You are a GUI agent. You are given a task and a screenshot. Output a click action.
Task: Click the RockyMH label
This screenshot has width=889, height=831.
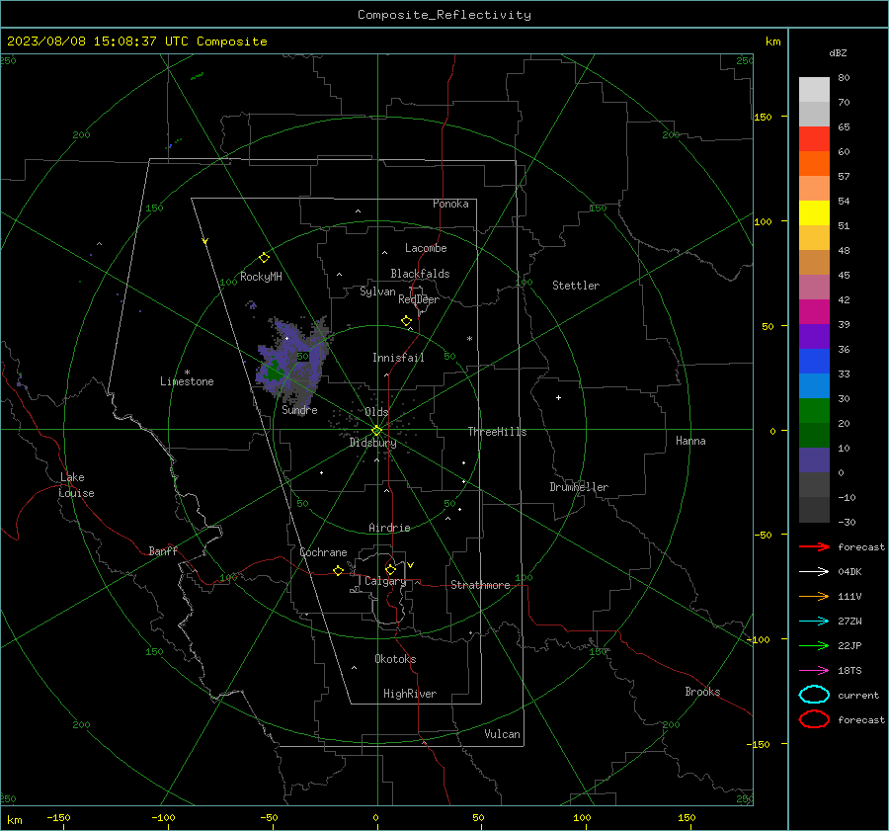pos(261,277)
